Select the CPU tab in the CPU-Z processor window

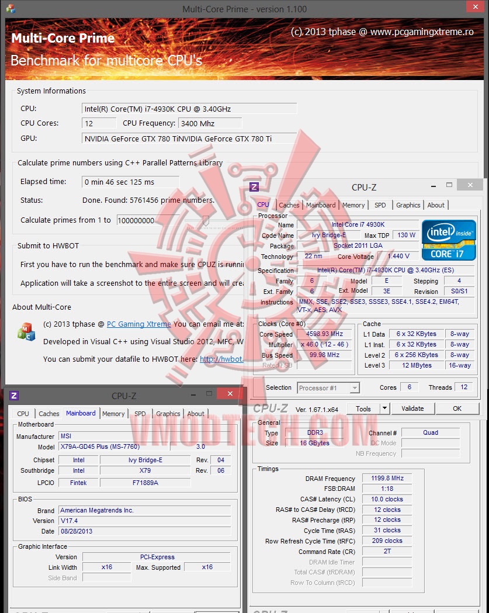click(x=263, y=205)
